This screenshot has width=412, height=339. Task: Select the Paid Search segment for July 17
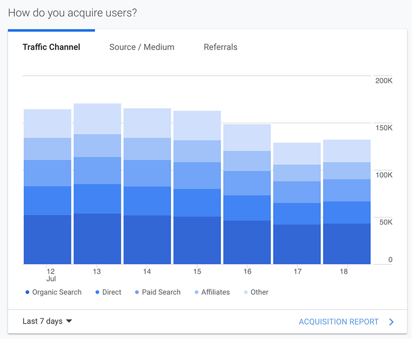tap(297, 192)
